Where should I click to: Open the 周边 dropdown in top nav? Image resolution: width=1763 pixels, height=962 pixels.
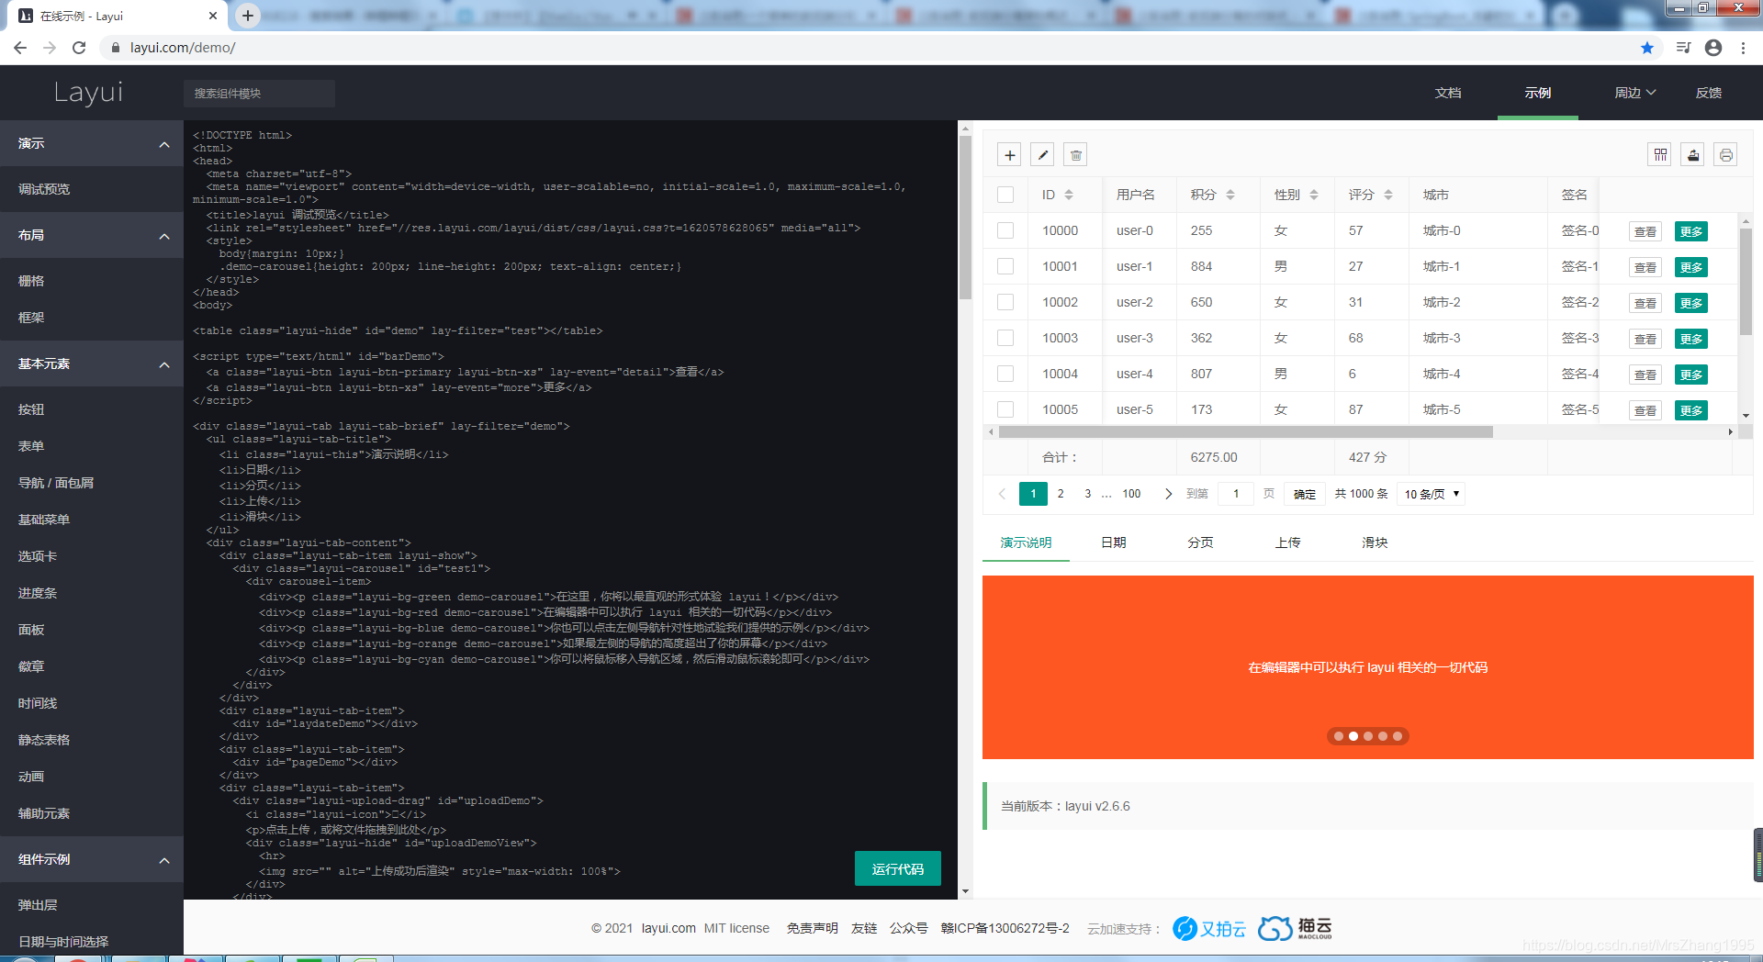pos(1635,93)
